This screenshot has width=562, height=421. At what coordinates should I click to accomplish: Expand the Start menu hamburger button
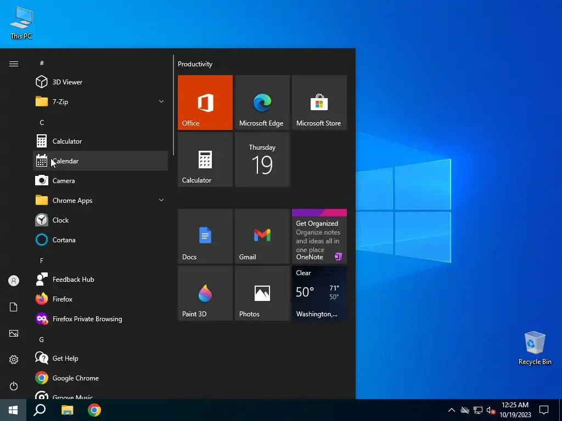pyautogui.click(x=14, y=64)
